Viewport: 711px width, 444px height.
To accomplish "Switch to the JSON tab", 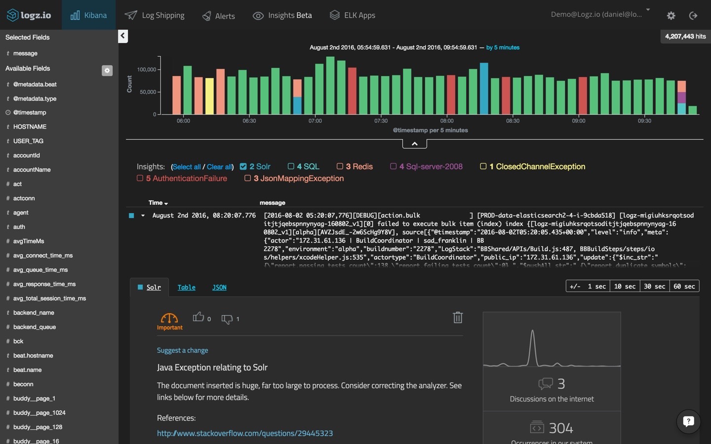I will pos(219,288).
